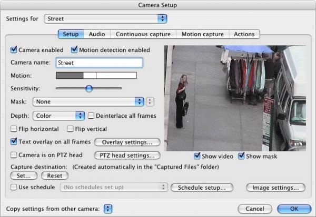Open Image settings

(x=275, y=188)
